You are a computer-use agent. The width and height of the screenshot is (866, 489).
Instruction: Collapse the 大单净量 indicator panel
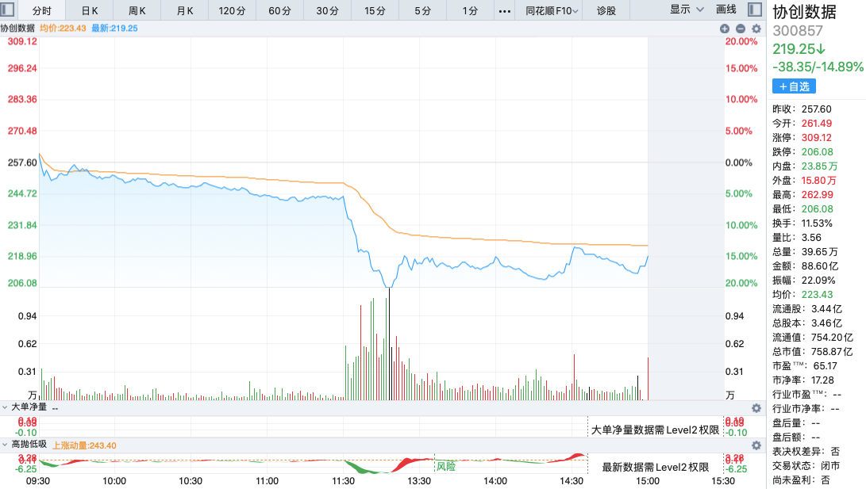tap(5, 407)
